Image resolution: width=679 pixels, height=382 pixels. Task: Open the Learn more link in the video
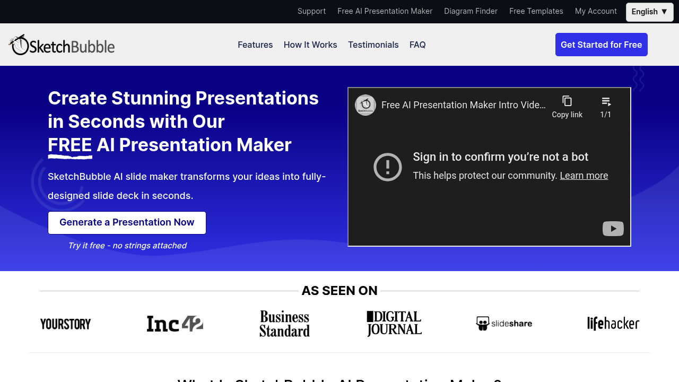(x=584, y=175)
